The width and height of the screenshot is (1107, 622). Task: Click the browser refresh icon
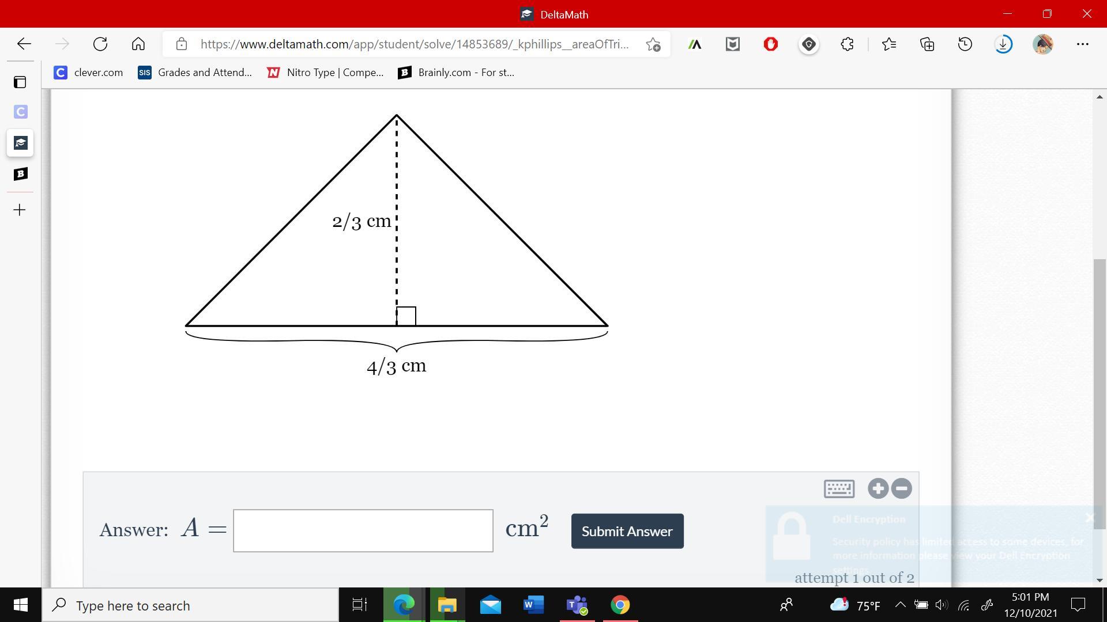click(x=100, y=44)
